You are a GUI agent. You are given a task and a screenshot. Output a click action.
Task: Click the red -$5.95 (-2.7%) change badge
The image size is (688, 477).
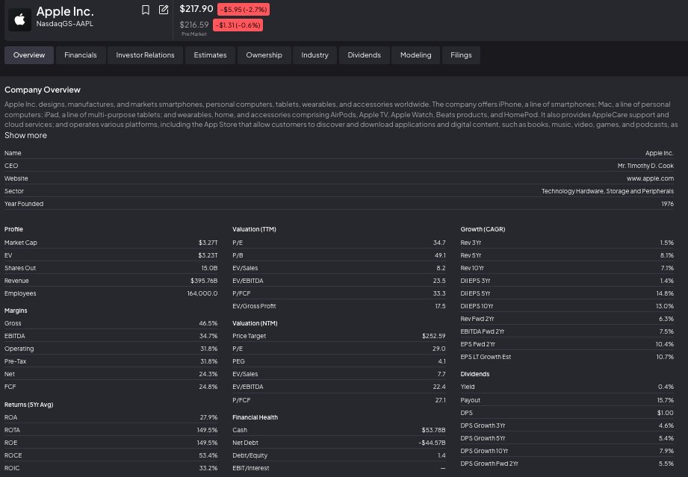click(x=244, y=9)
